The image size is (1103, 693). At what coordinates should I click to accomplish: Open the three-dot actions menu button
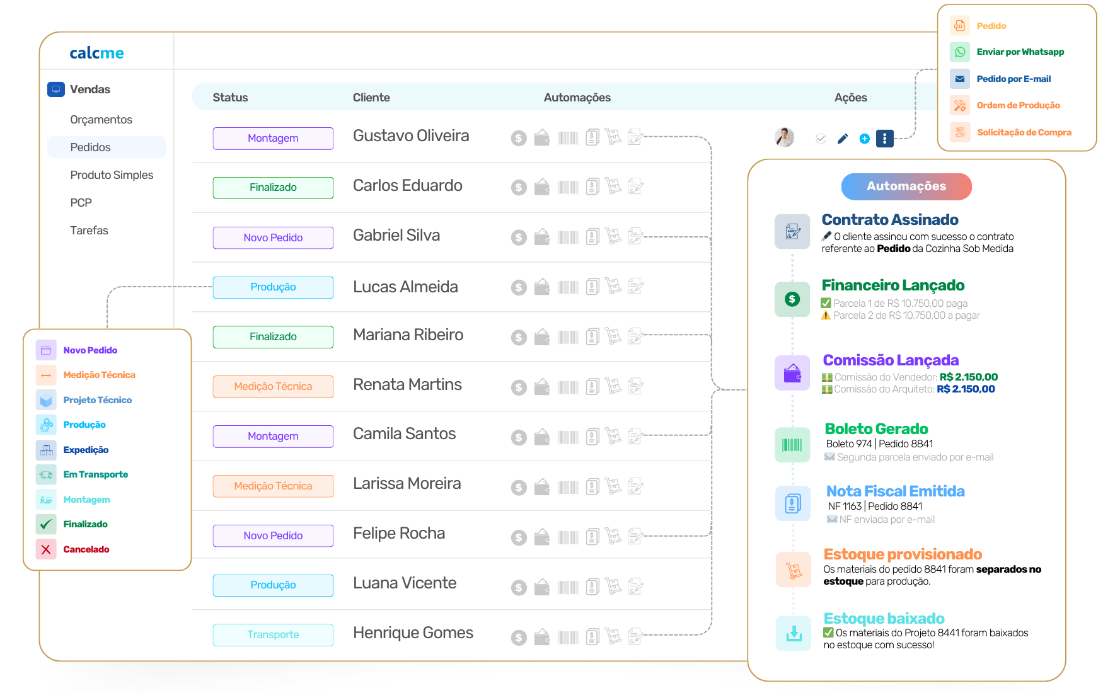[x=885, y=139]
